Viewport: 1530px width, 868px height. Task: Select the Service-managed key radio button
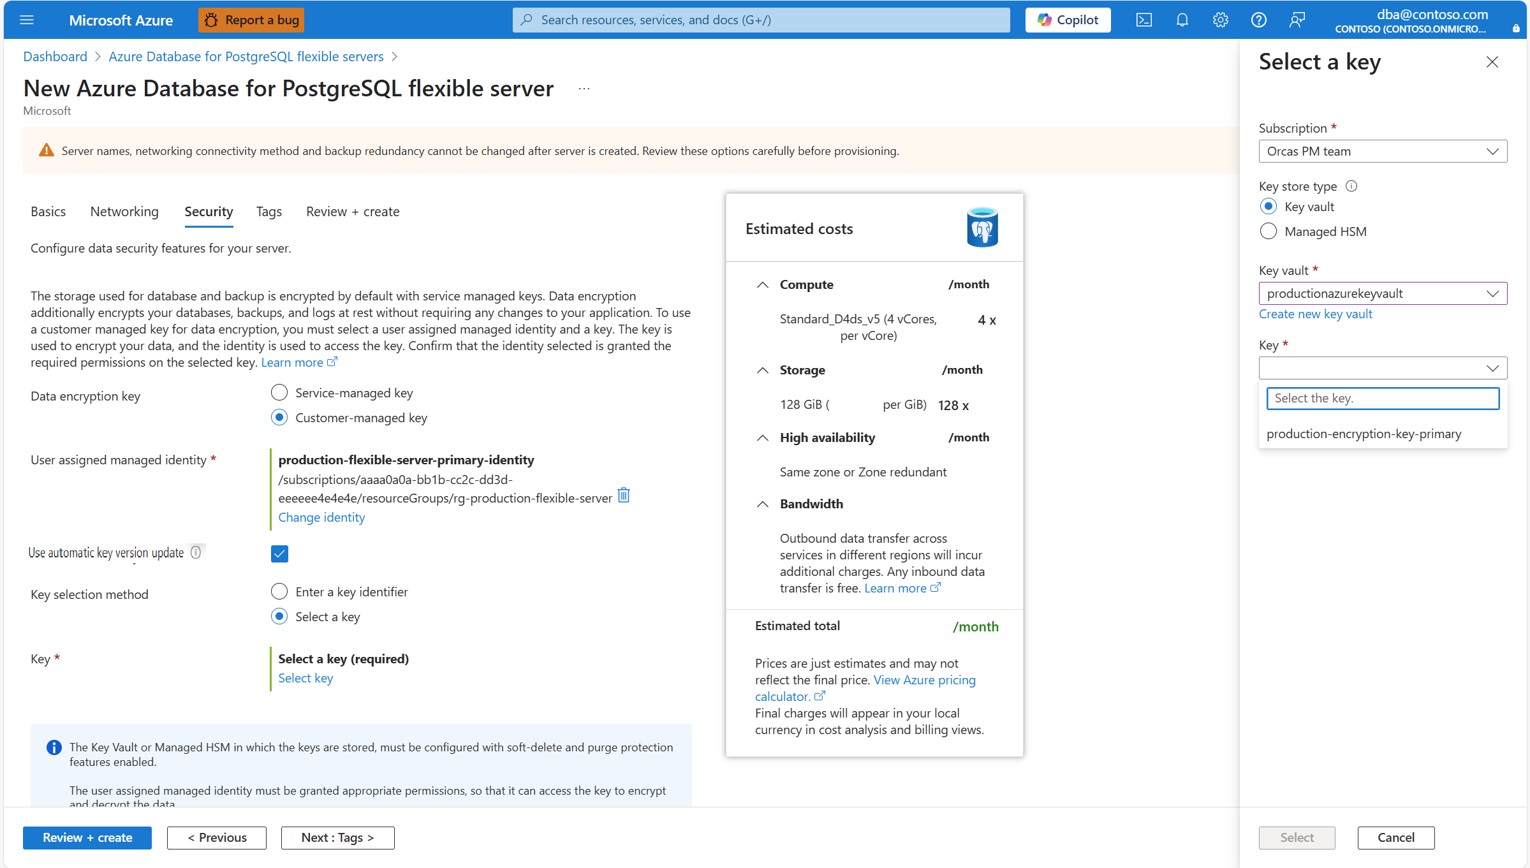tap(279, 392)
